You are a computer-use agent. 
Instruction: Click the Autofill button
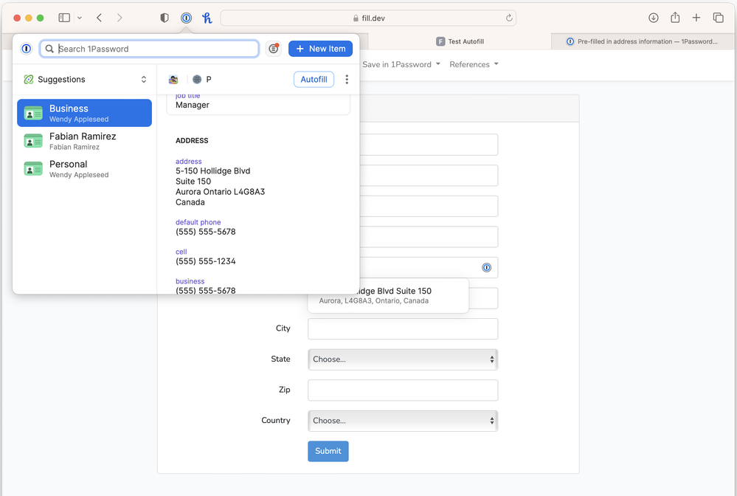[314, 80]
